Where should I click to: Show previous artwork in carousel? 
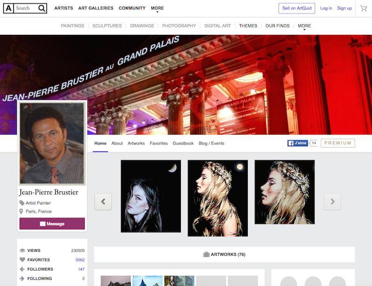tap(103, 201)
